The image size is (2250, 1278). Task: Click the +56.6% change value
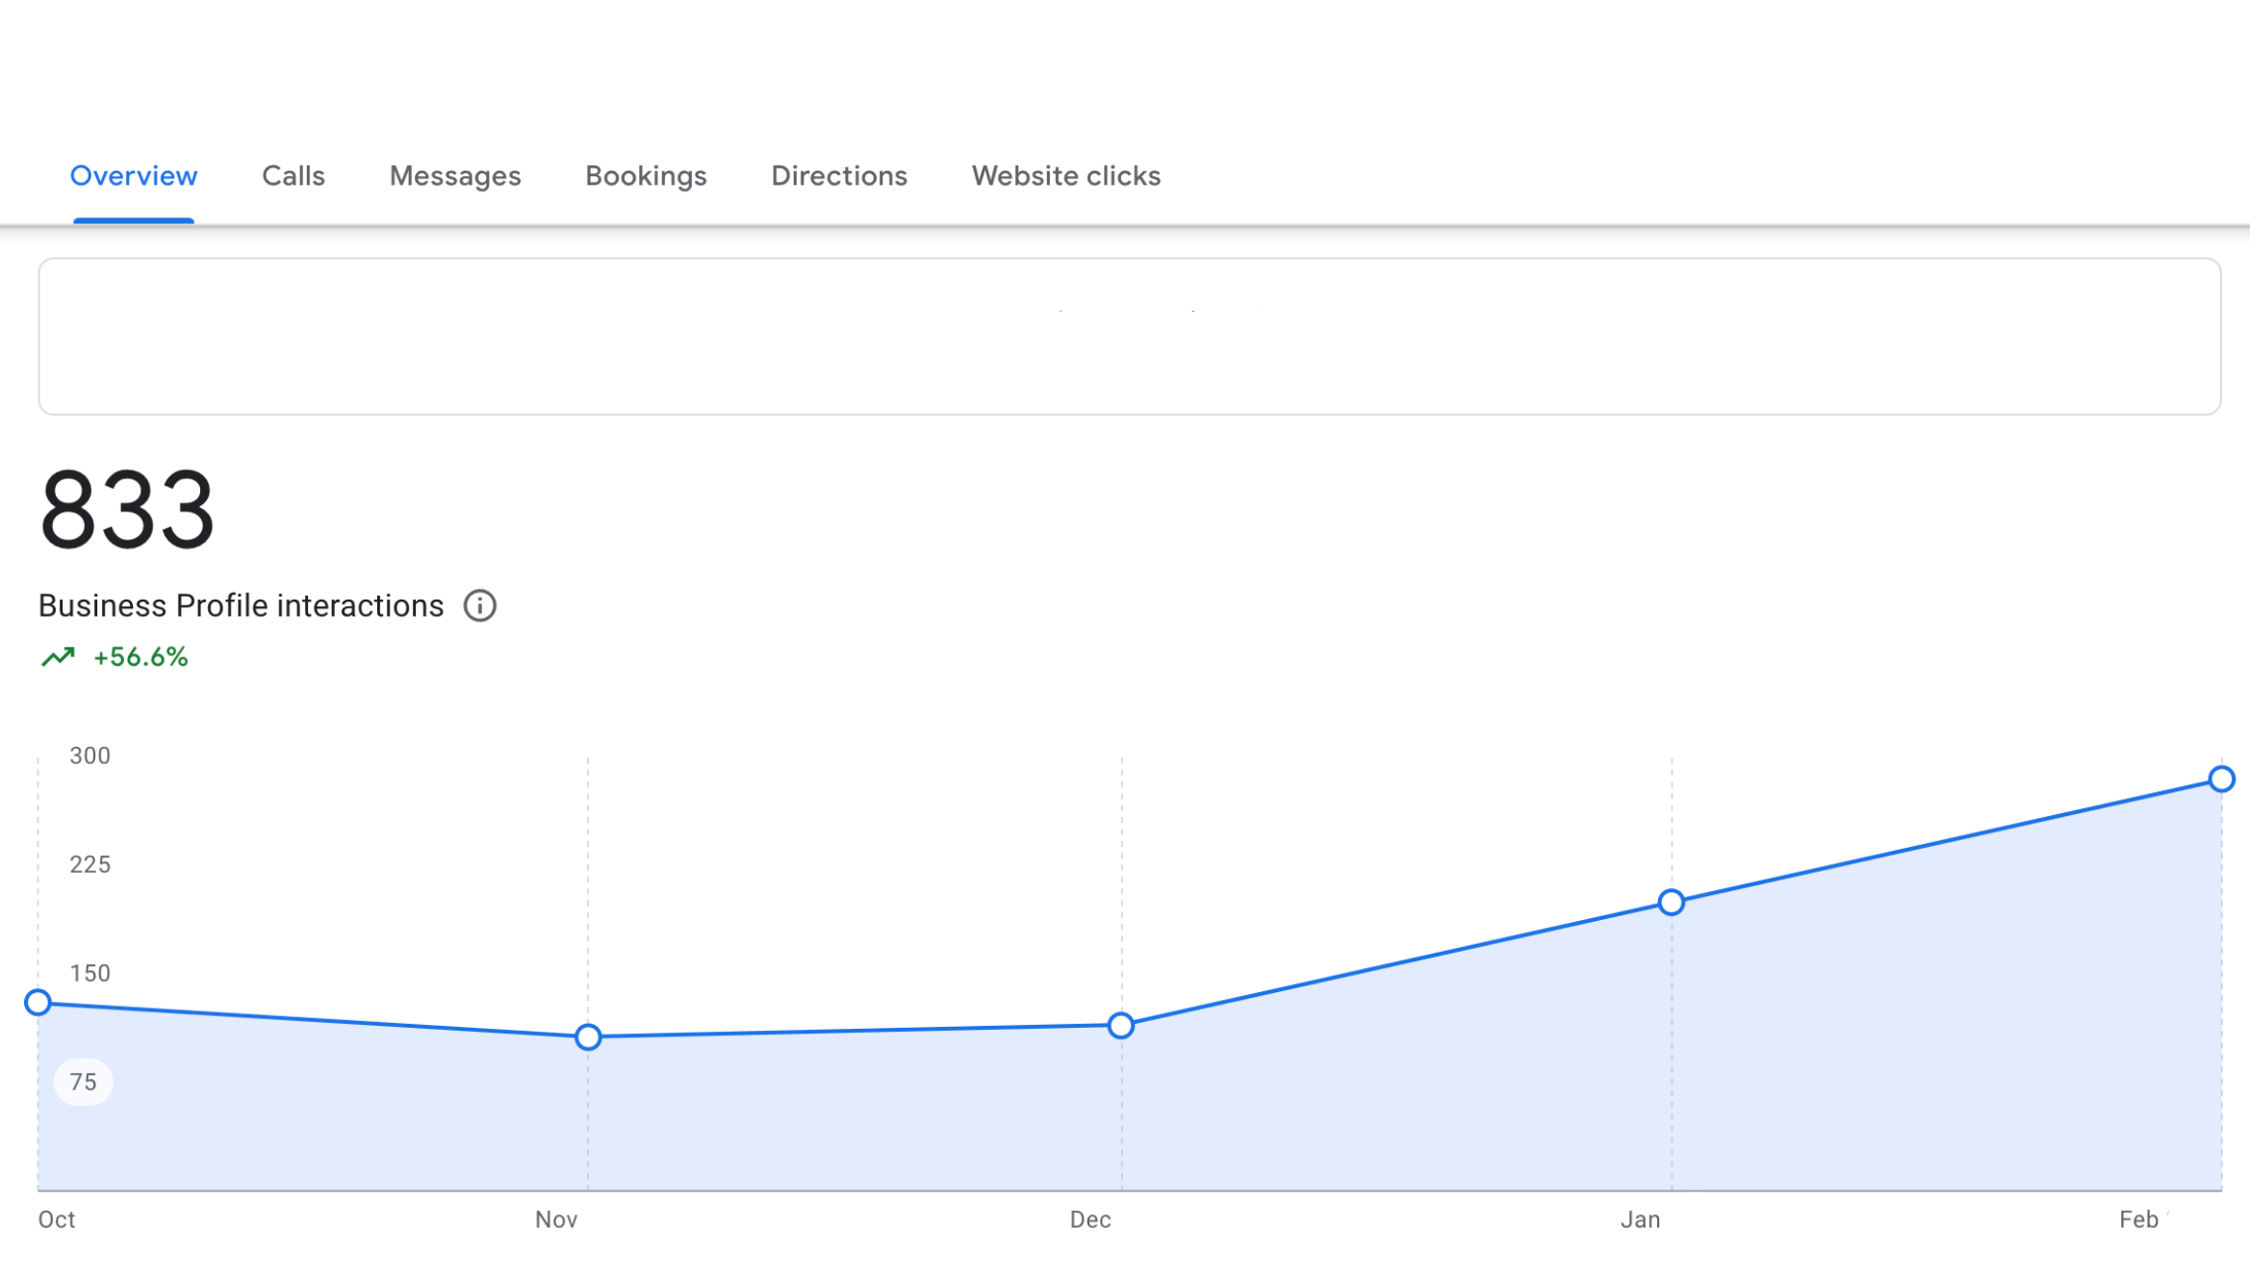(141, 657)
